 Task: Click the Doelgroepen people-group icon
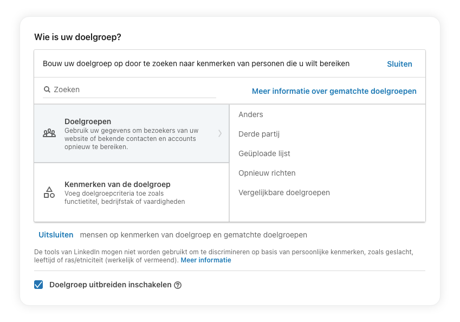coord(49,133)
